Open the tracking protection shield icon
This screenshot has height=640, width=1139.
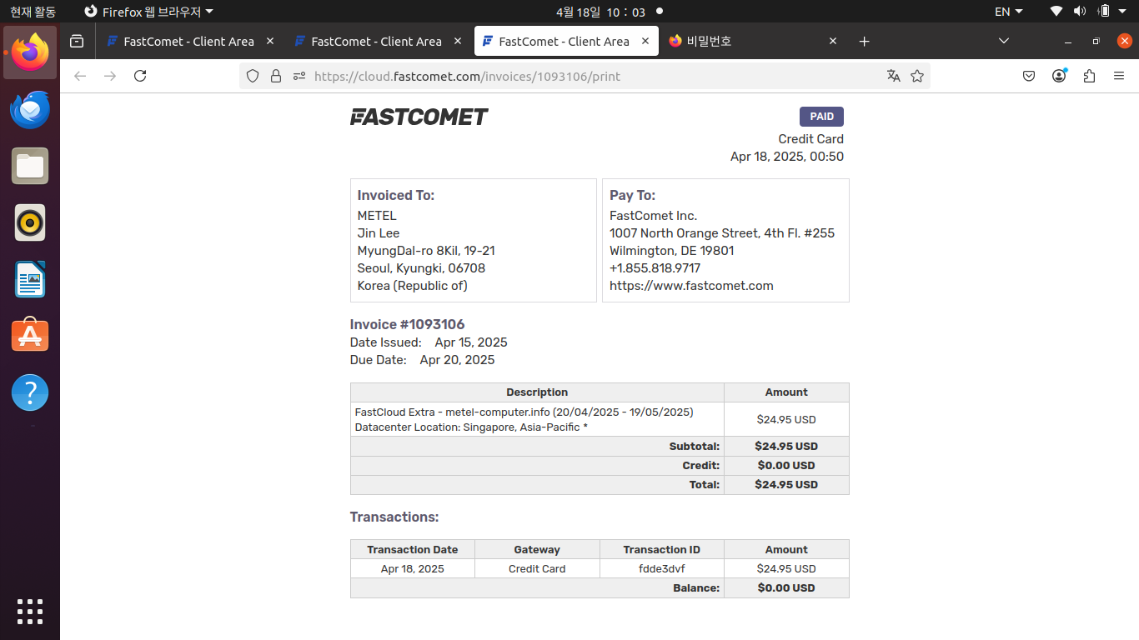click(253, 76)
